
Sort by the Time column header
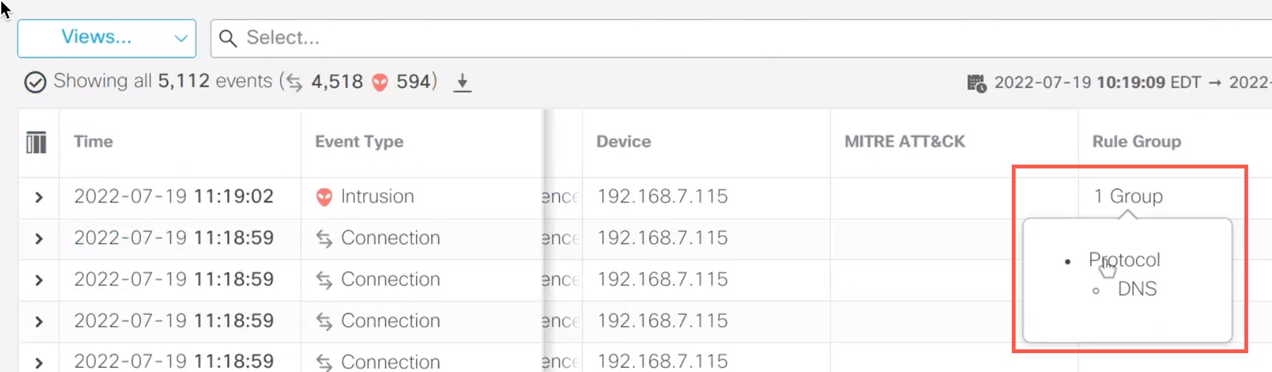(94, 142)
